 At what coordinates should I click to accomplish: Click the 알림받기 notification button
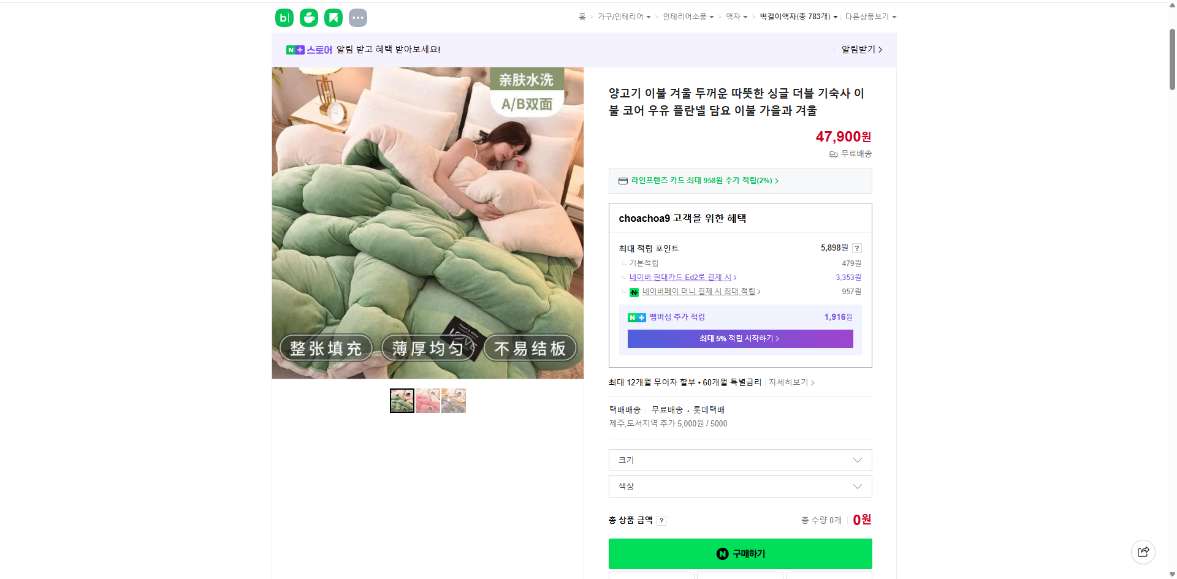tap(858, 50)
